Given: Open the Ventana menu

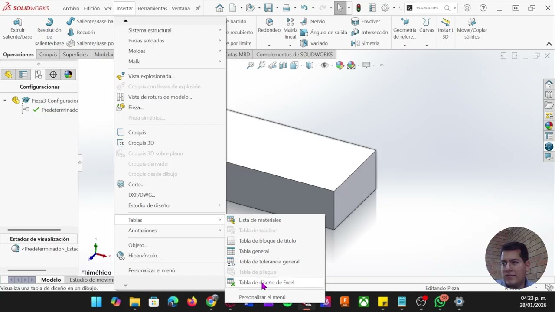Looking at the screenshot, I should 181,8.
